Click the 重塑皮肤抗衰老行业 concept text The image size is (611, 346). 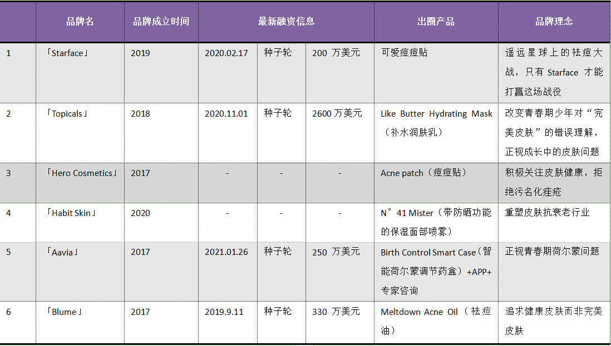coord(547,212)
